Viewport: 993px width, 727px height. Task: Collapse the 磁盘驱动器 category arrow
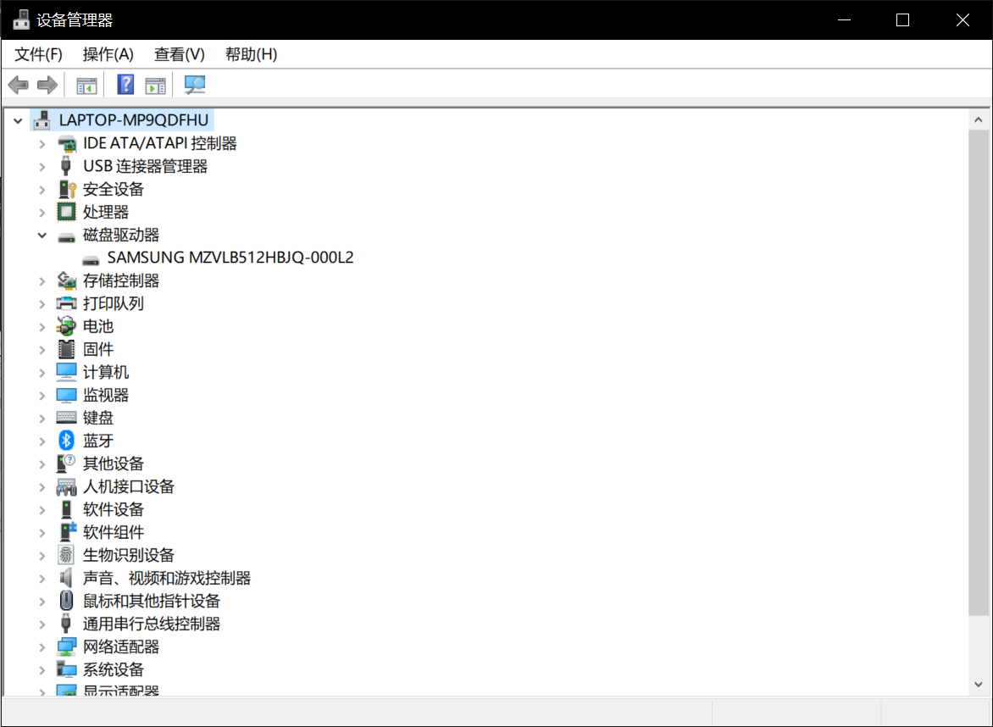[42, 235]
